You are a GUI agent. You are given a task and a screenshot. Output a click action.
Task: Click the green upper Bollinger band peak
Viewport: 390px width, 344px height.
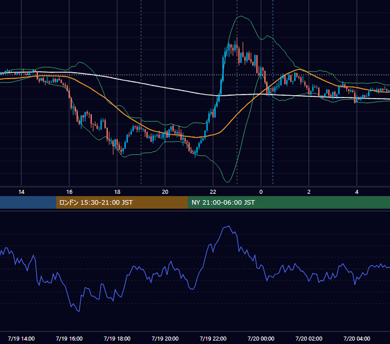240,16
